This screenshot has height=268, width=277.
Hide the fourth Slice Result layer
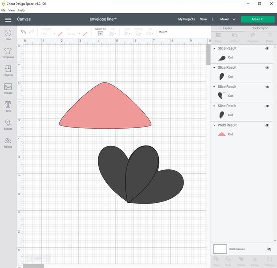tap(267, 106)
